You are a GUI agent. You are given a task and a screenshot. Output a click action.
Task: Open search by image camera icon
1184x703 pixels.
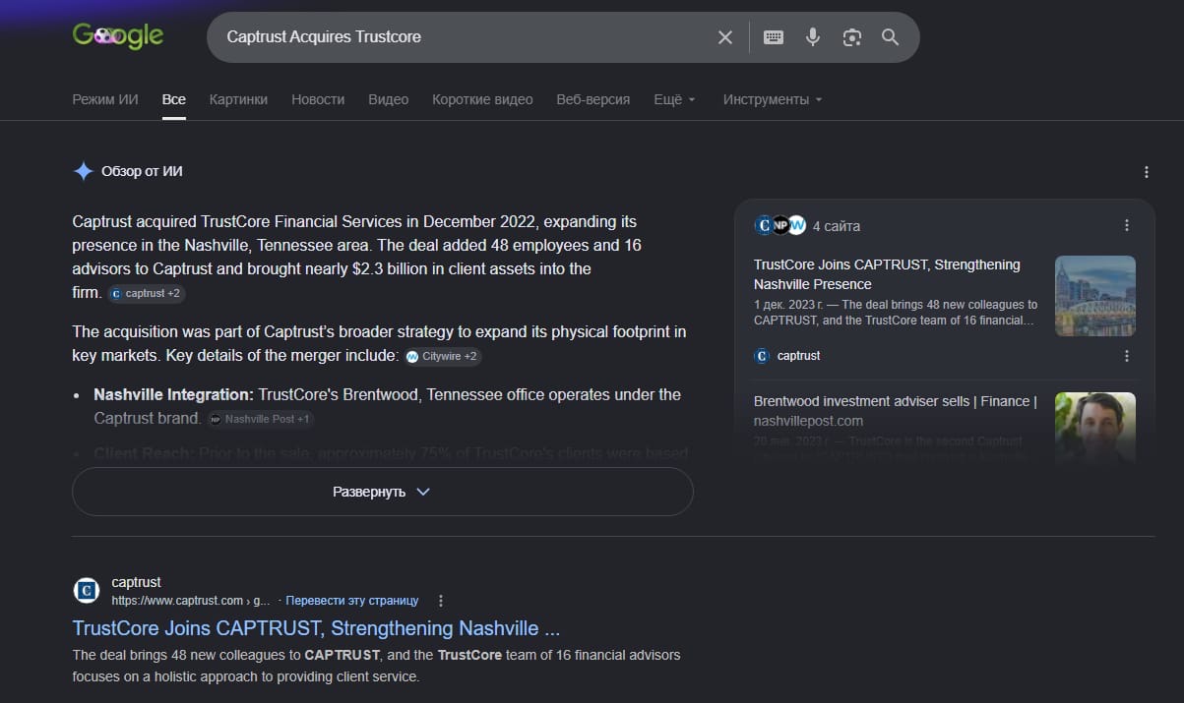click(852, 37)
